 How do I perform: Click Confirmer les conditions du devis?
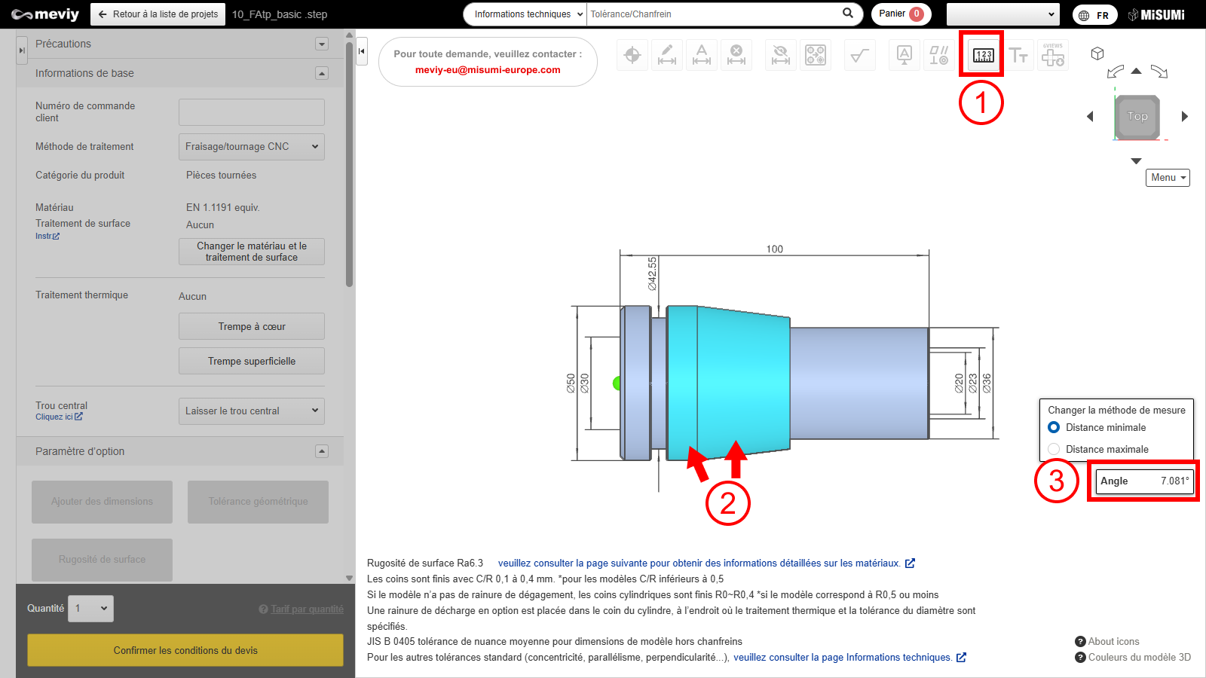(185, 650)
